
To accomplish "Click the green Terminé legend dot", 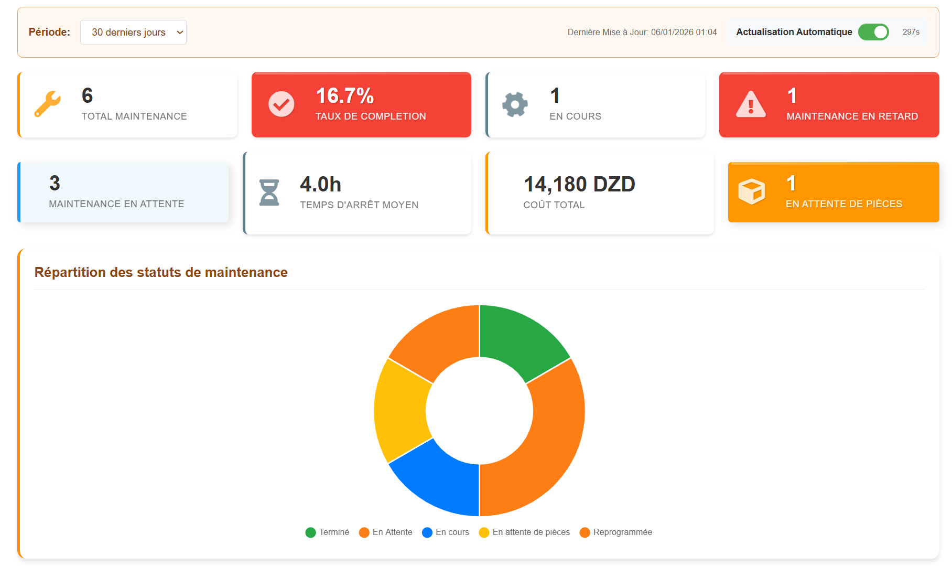I will pos(310,532).
